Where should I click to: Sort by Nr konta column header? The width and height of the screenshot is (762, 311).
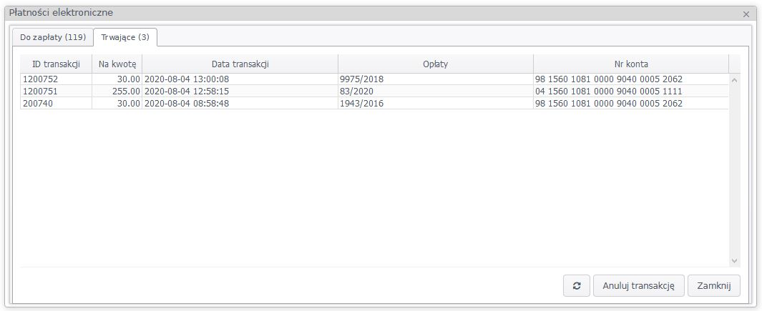(x=630, y=64)
